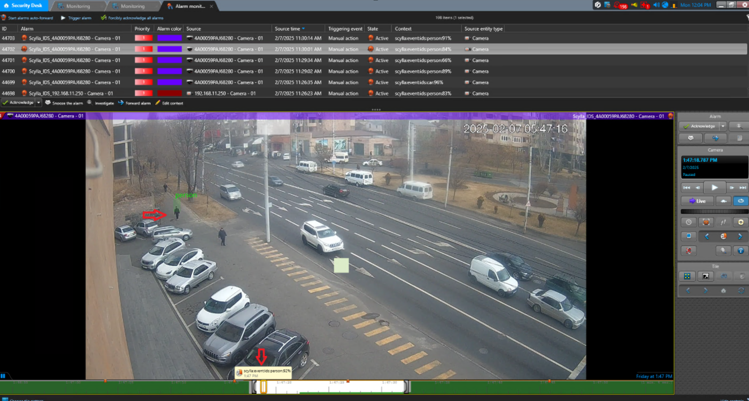Click the Edit context pencil icon
The height and width of the screenshot is (401, 749).
(x=158, y=103)
